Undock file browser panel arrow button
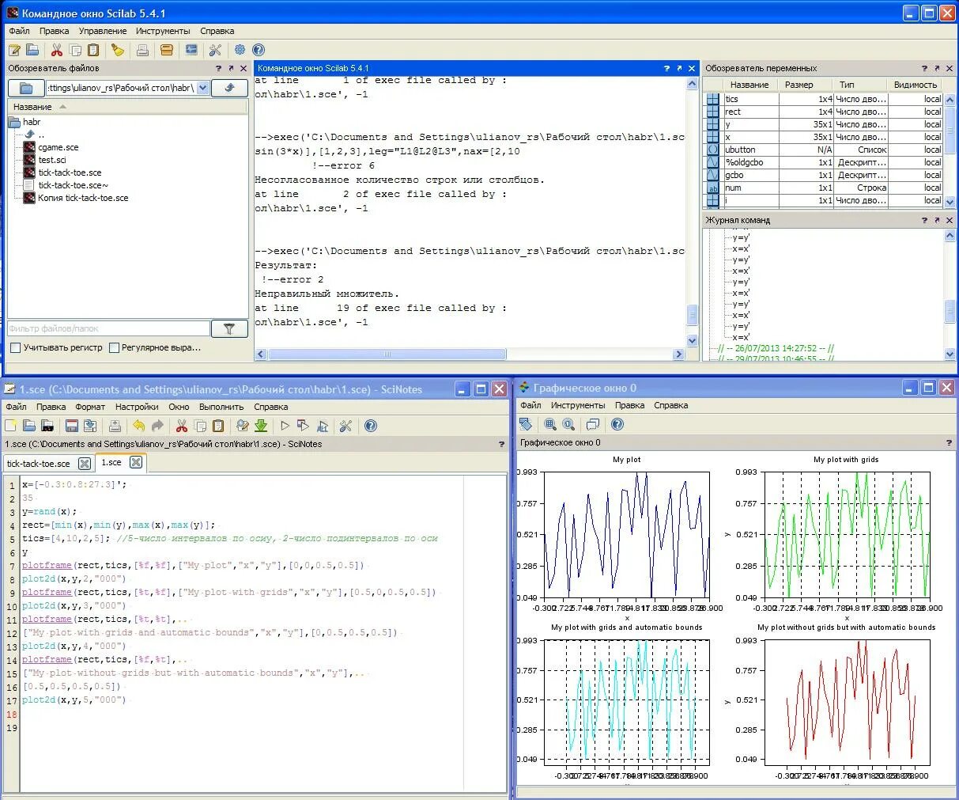The height and width of the screenshot is (800, 959). click(230, 69)
